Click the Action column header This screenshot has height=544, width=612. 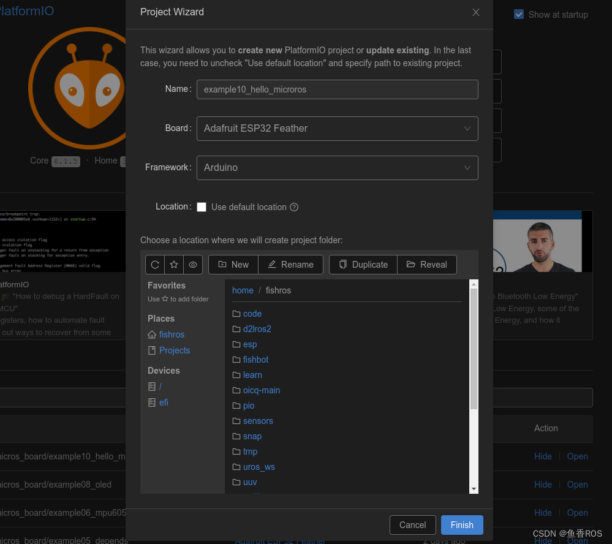pos(546,428)
